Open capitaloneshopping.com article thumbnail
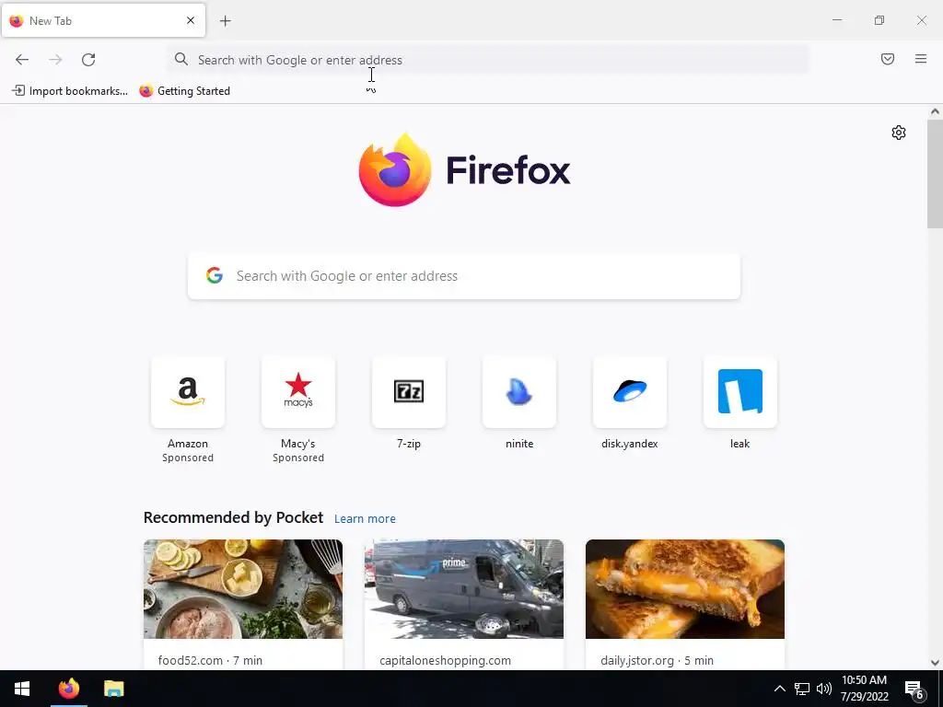 [x=464, y=588]
